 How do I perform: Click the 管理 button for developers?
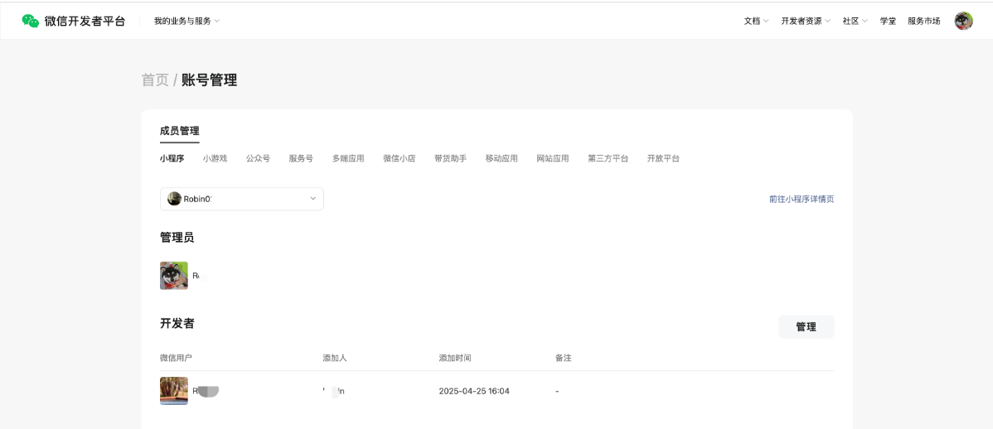pos(806,327)
